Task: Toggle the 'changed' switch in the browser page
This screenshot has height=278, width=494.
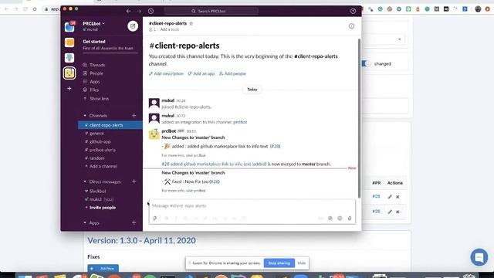Action: (365, 63)
